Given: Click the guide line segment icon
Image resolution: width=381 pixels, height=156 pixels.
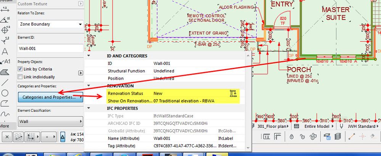Looking at the screenshot, I should (x=351, y=137).
